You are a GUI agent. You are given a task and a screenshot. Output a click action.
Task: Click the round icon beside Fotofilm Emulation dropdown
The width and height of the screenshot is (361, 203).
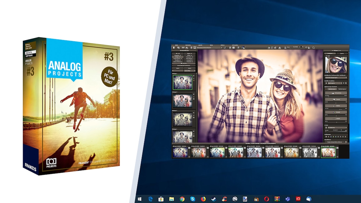(326, 83)
